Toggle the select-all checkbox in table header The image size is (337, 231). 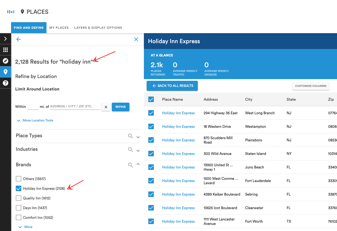[151, 99]
